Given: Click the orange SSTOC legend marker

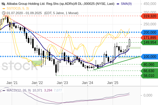Looking at the screenshot, I should click(4, 8).
